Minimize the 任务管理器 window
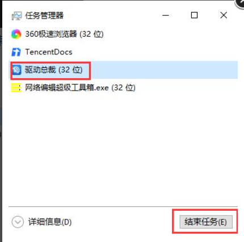244x242 pixels. (166, 15)
